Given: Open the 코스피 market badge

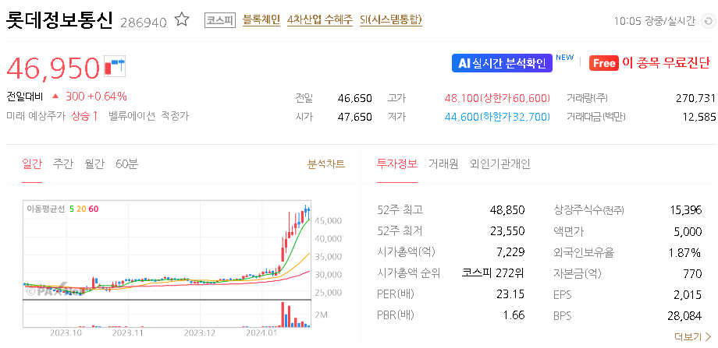Looking at the screenshot, I should (x=219, y=20).
